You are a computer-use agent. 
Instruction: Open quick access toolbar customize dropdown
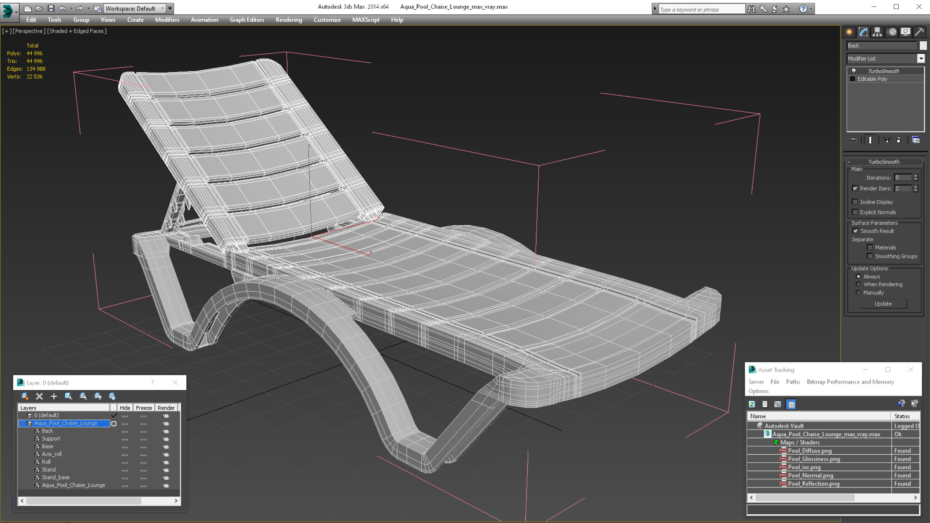170,8
